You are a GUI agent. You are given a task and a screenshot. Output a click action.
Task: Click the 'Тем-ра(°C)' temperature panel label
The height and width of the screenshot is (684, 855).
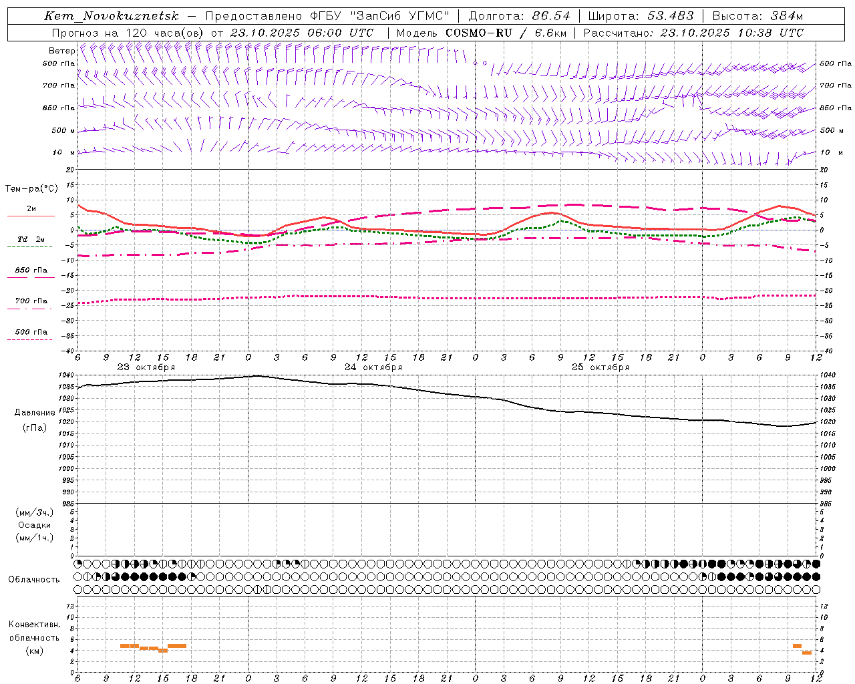click(x=31, y=189)
